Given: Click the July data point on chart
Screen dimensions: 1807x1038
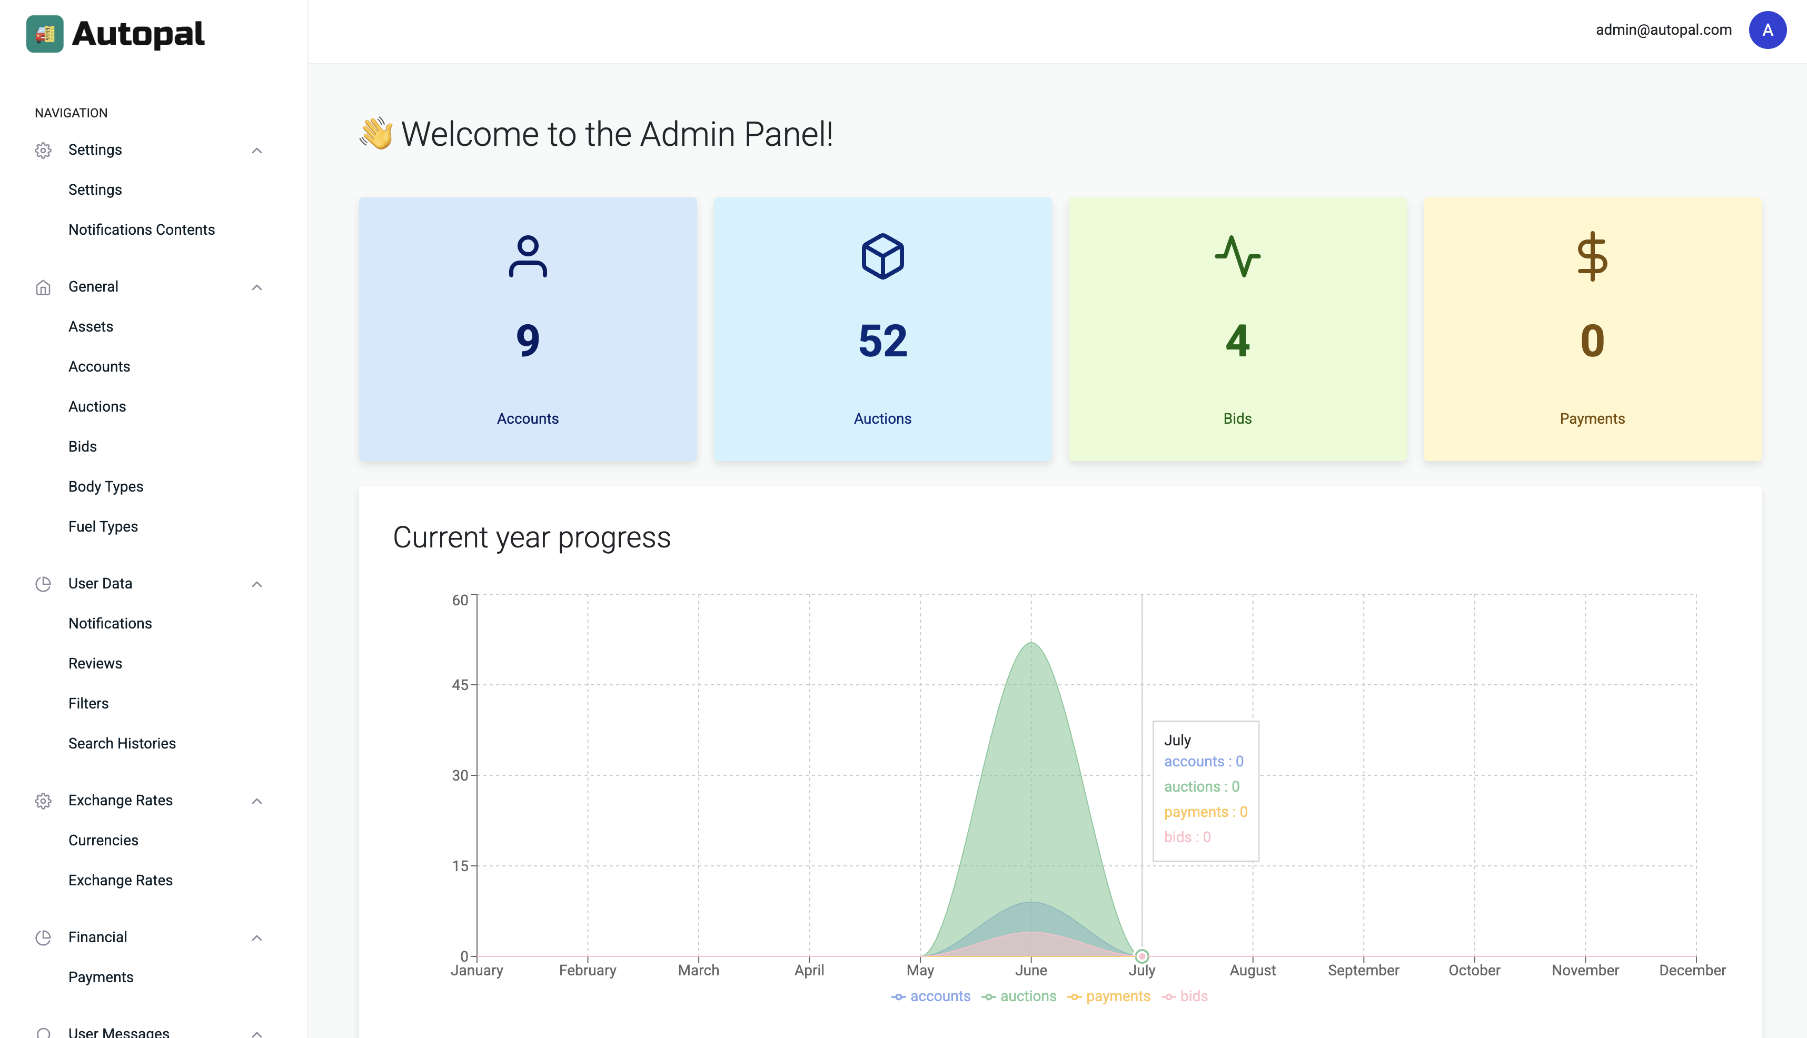Looking at the screenshot, I should point(1141,956).
